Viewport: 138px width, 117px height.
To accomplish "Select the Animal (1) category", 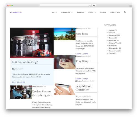I will tap(113, 30).
